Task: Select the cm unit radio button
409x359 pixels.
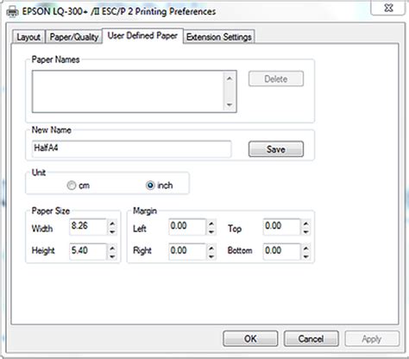Action: point(71,186)
